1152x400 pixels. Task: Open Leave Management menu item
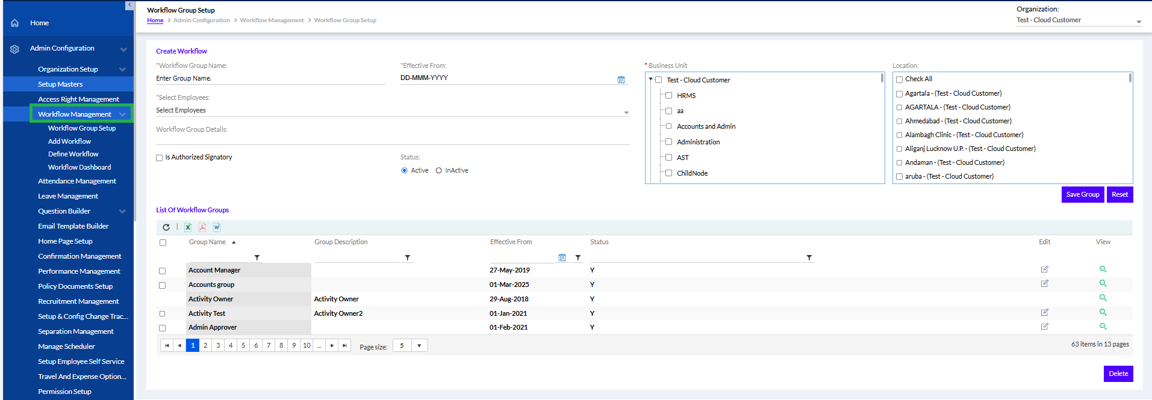[x=68, y=196]
